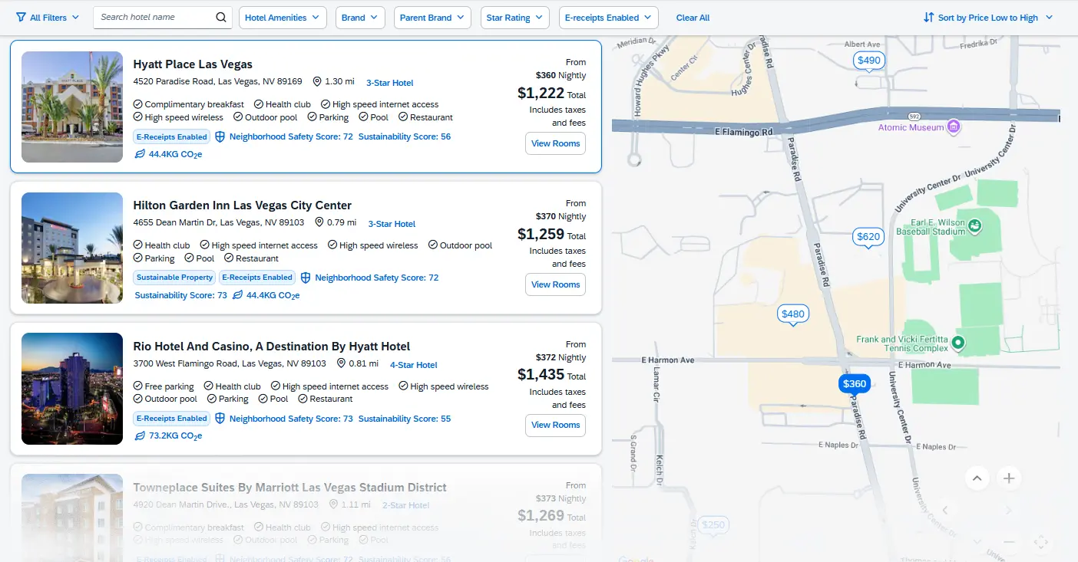Click the Hyatt Place Las Vegas title
The width and height of the screenshot is (1078, 562).
(x=193, y=64)
